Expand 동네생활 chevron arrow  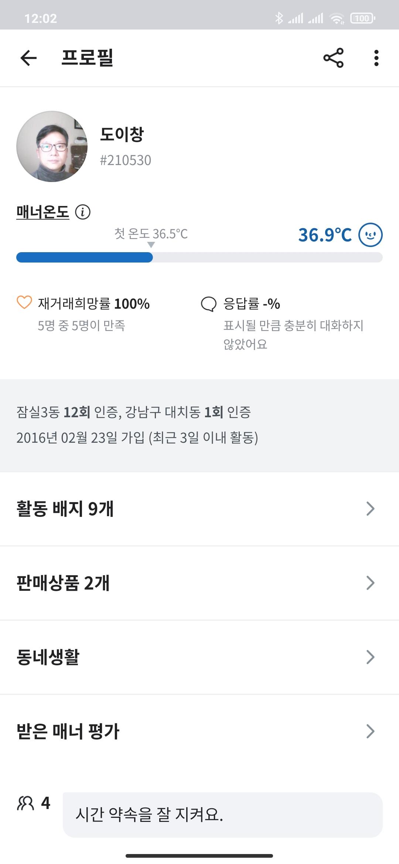pyautogui.click(x=370, y=657)
